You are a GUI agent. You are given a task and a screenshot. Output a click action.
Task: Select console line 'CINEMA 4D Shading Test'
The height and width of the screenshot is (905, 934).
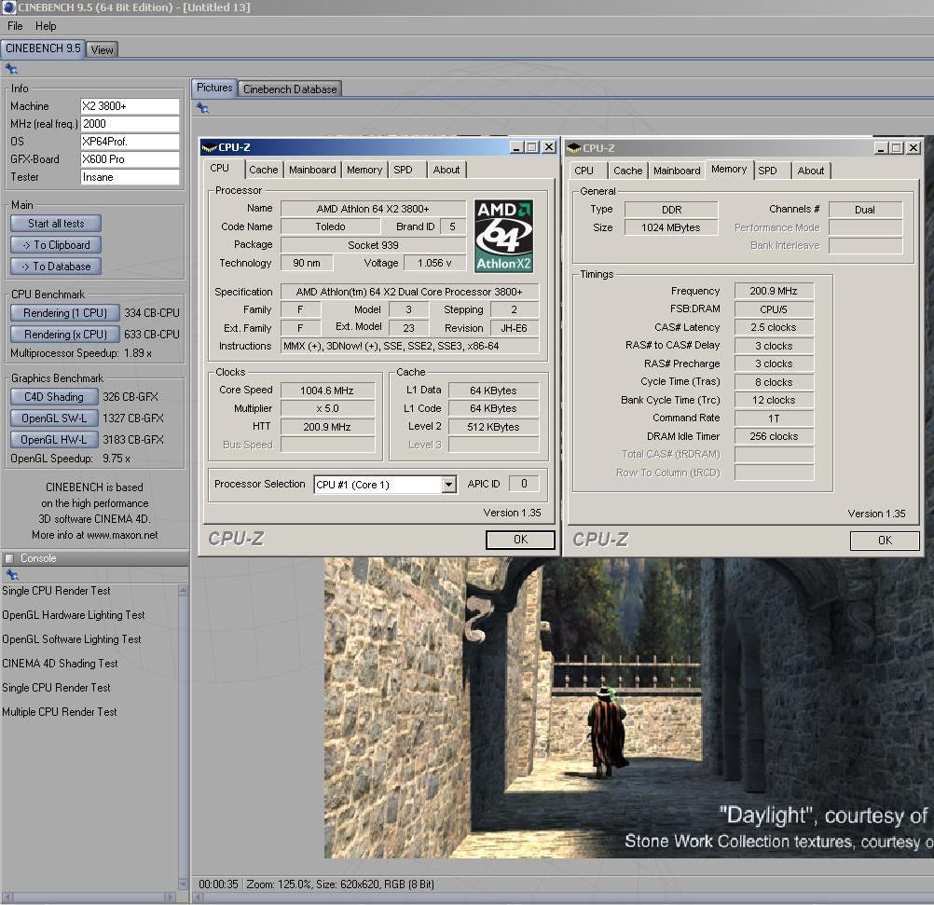[x=61, y=664]
